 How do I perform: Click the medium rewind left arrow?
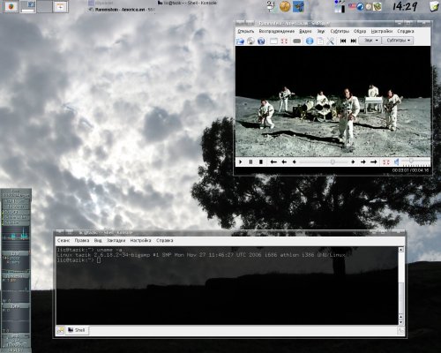click(x=284, y=161)
